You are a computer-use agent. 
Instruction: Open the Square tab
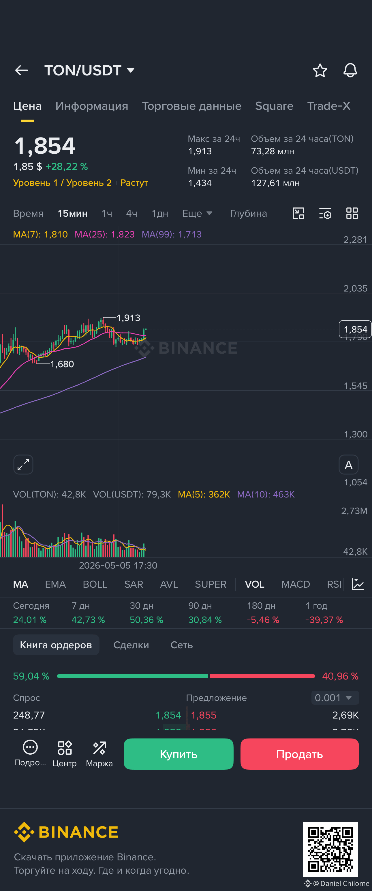[x=274, y=106]
